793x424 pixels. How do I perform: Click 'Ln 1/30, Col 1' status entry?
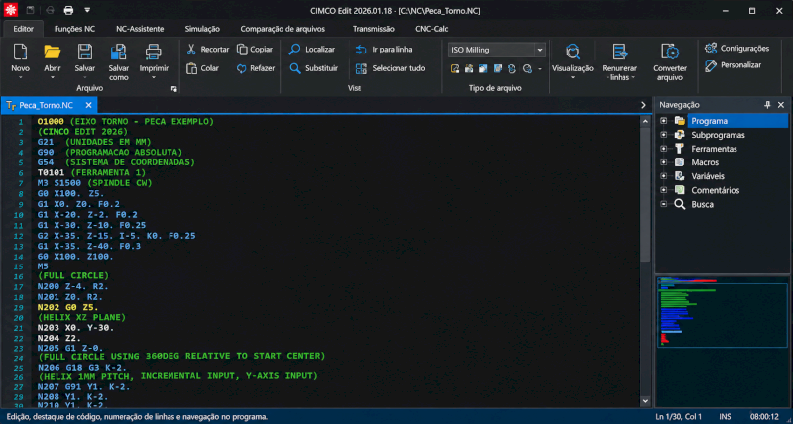tap(678, 417)
